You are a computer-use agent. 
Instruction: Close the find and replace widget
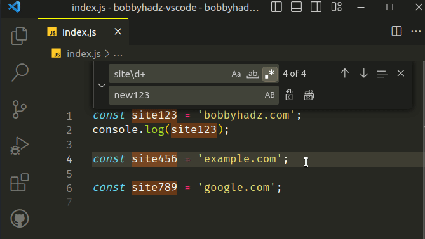pos(401,74)
